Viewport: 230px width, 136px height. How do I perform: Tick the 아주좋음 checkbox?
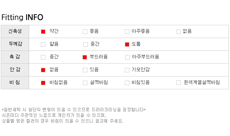127,32
